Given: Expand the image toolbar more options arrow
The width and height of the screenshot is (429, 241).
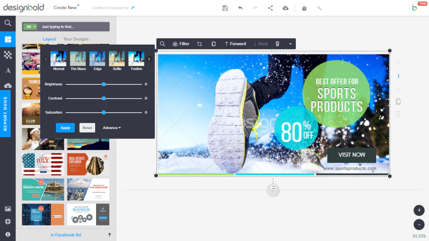Looking at the screenshot, I should pos(290,44).
